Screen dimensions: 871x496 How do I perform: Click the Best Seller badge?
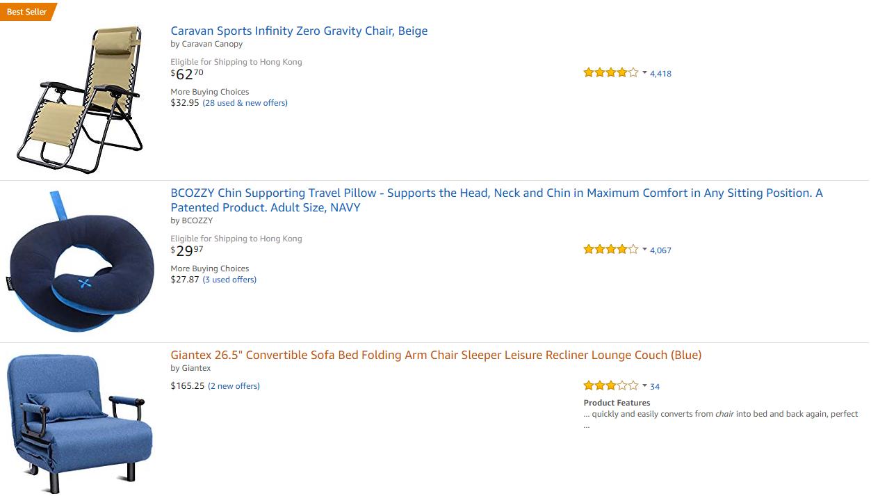(27, 12)
